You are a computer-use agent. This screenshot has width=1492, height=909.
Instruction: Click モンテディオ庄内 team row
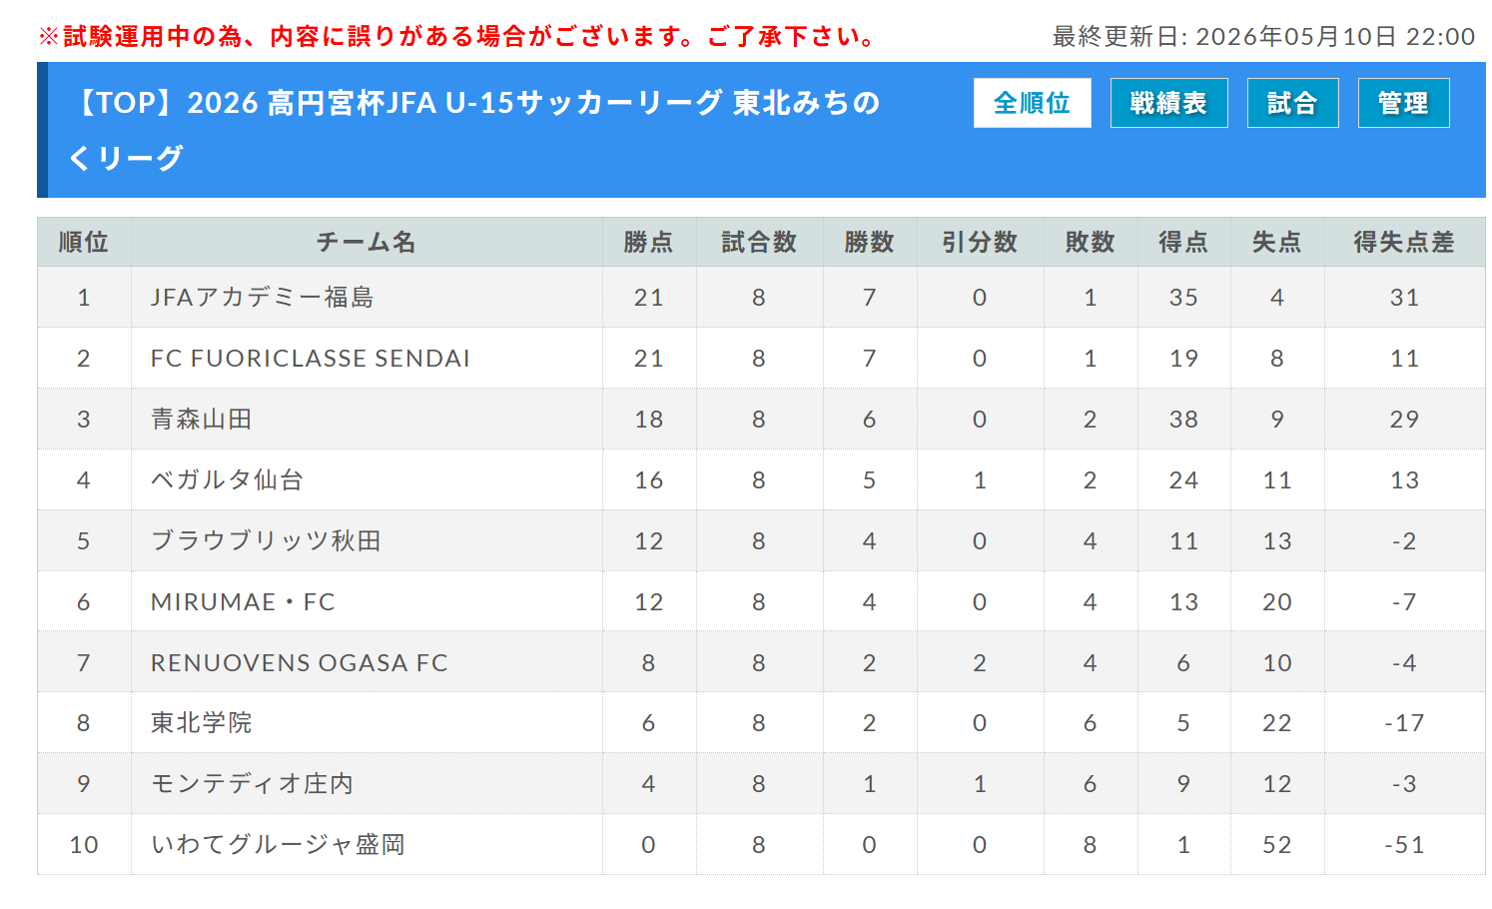click(x=761, y=783)
